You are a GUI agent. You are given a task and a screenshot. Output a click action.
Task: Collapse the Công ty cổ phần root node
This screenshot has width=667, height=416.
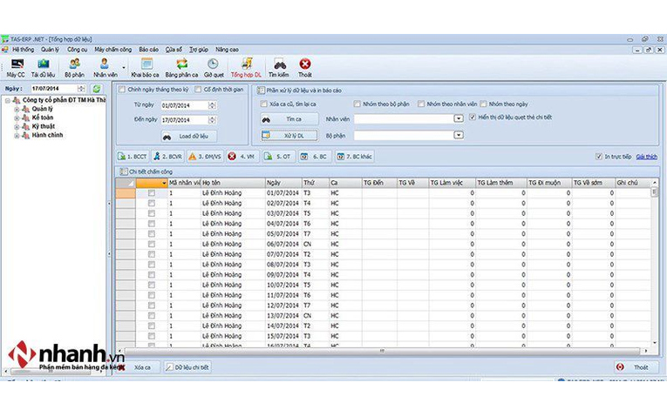click(7, 101)
